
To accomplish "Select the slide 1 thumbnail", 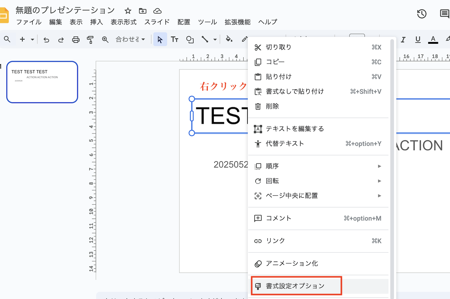I will pos(42,82).
